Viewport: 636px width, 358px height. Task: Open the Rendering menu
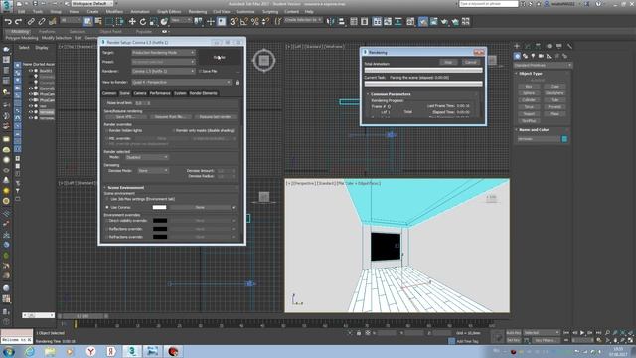coord(198,12)
